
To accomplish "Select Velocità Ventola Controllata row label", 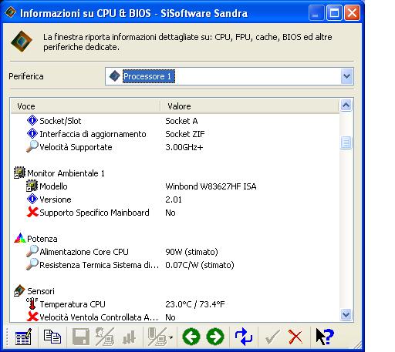I will [x=99, y=317].
